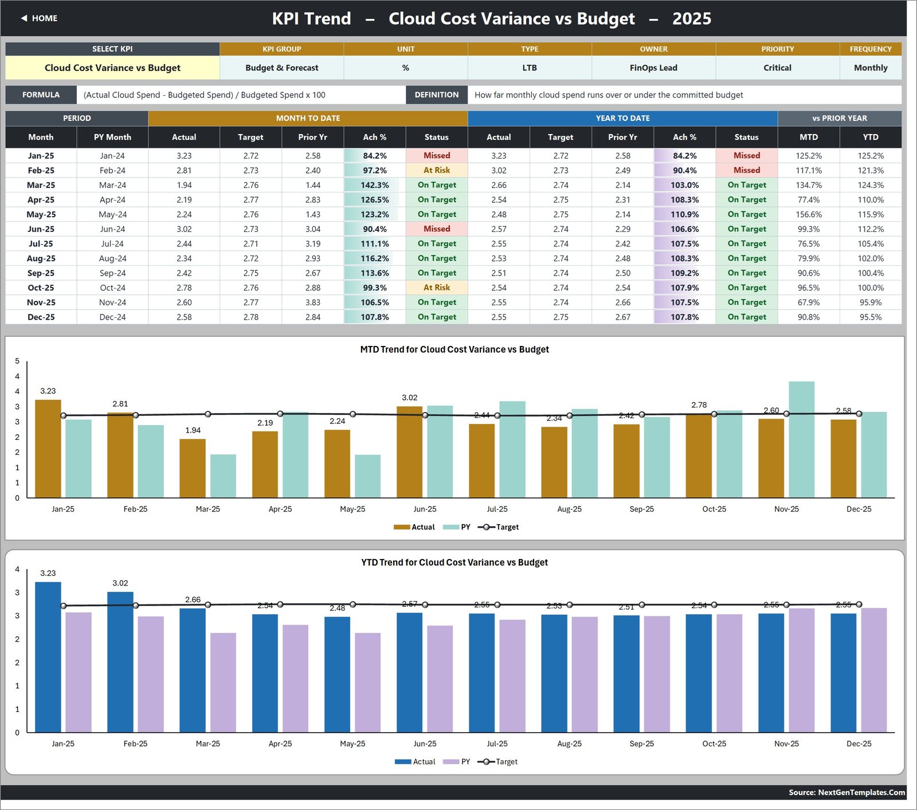Open the Cloud Cost Variance vs Budget KPI selector
The image size is (917, 810).
[x=112, y=68]
